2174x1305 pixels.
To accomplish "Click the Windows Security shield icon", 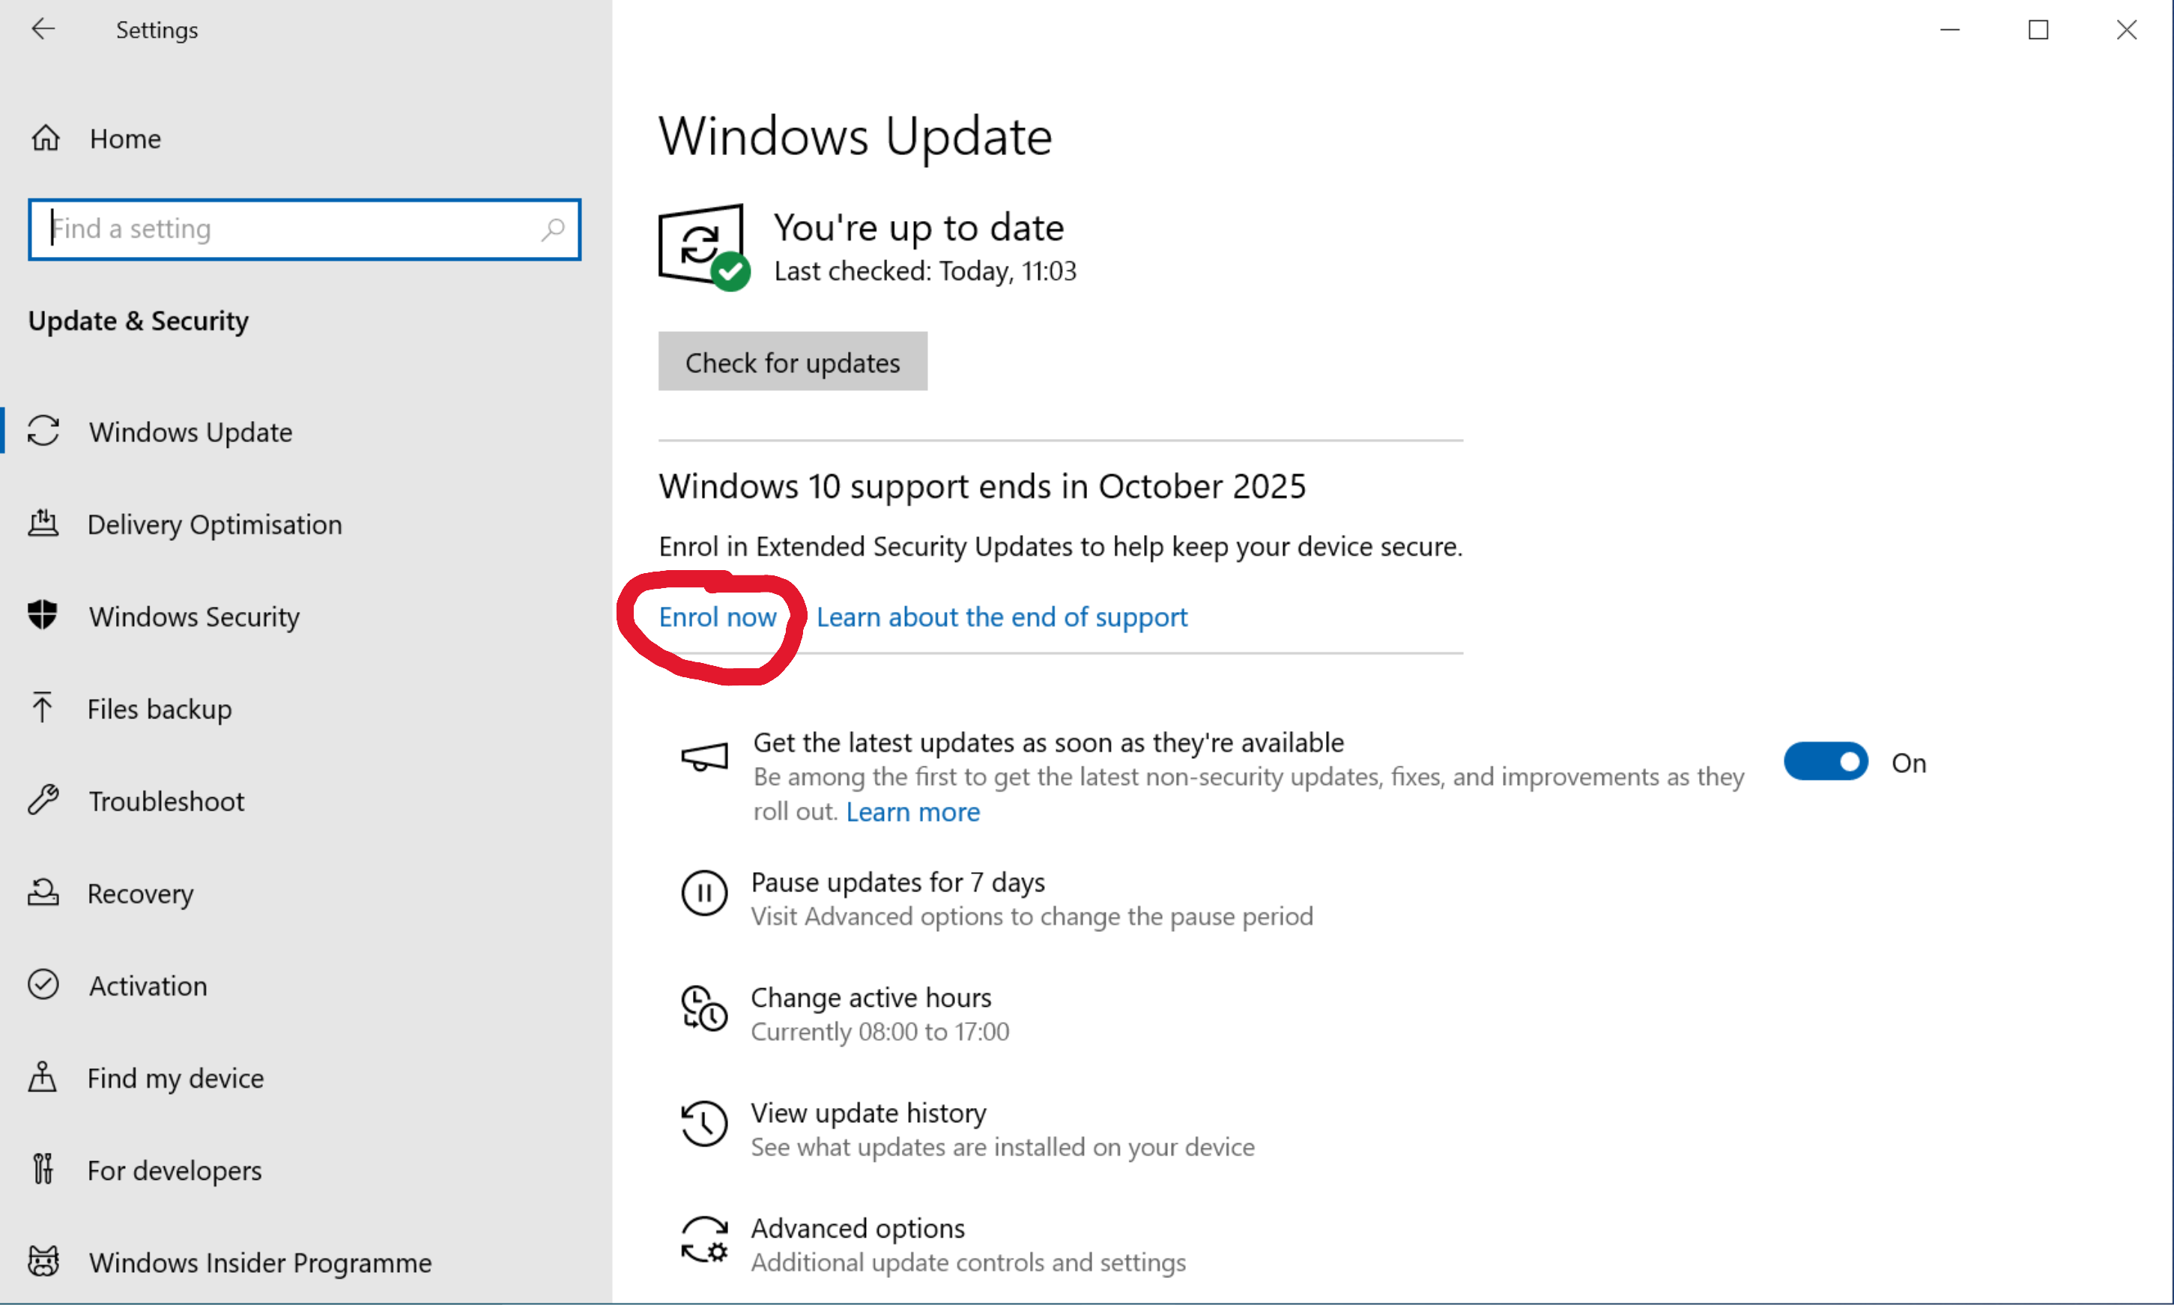I will click(42, 615).
